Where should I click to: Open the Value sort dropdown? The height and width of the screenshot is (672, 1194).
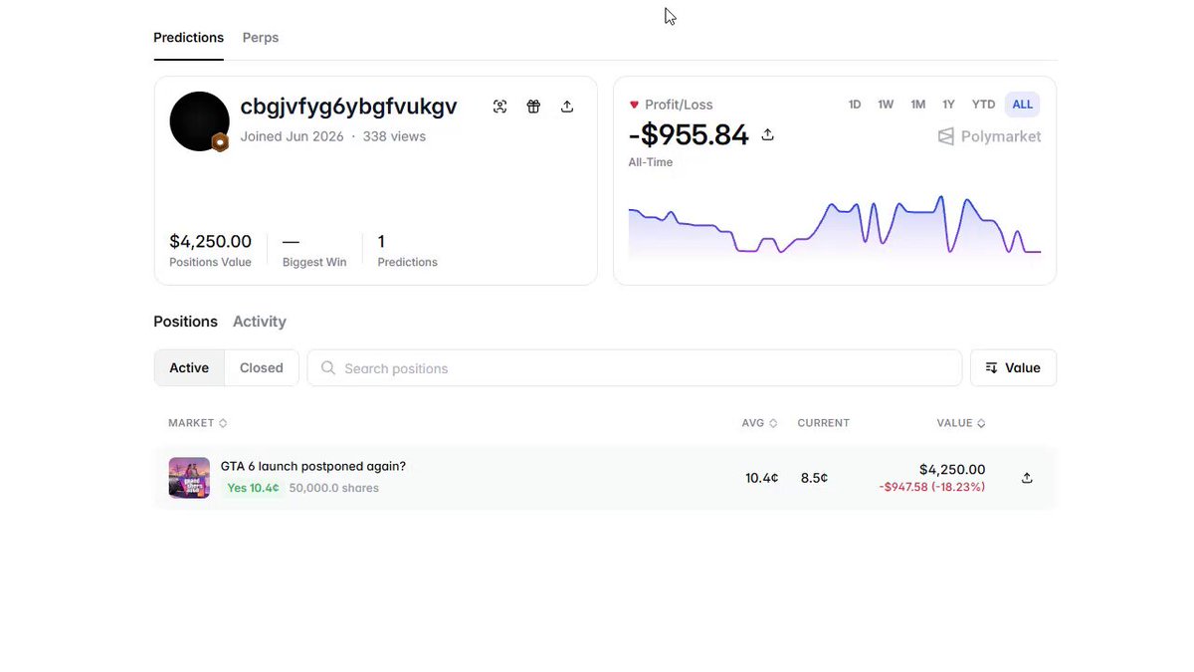pos(1013,368)
